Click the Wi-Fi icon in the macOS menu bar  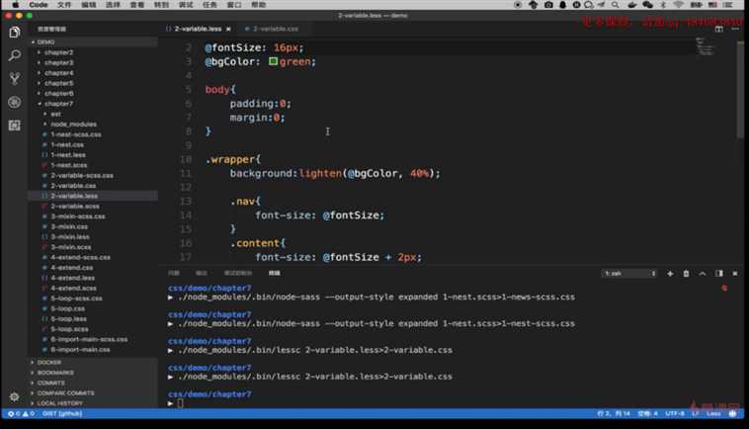(678, 5)
